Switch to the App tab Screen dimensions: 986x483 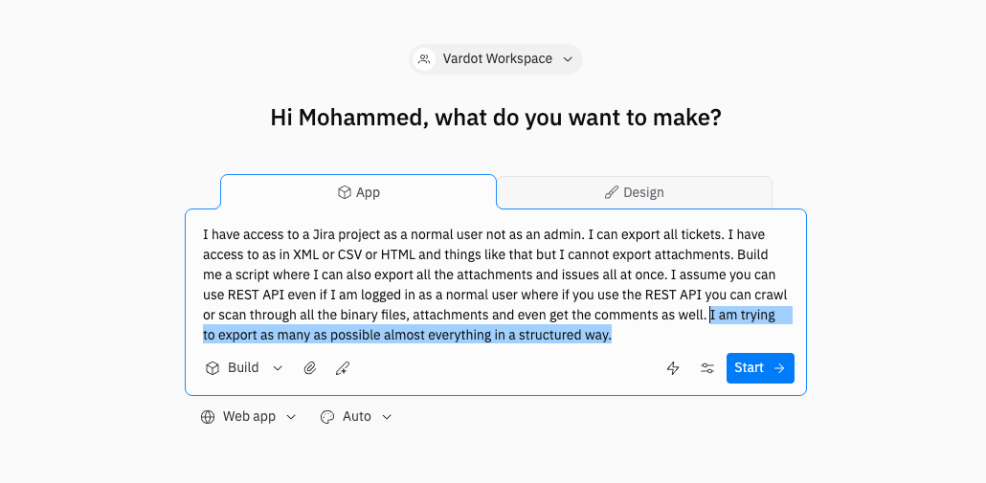(x=359, y=192)
